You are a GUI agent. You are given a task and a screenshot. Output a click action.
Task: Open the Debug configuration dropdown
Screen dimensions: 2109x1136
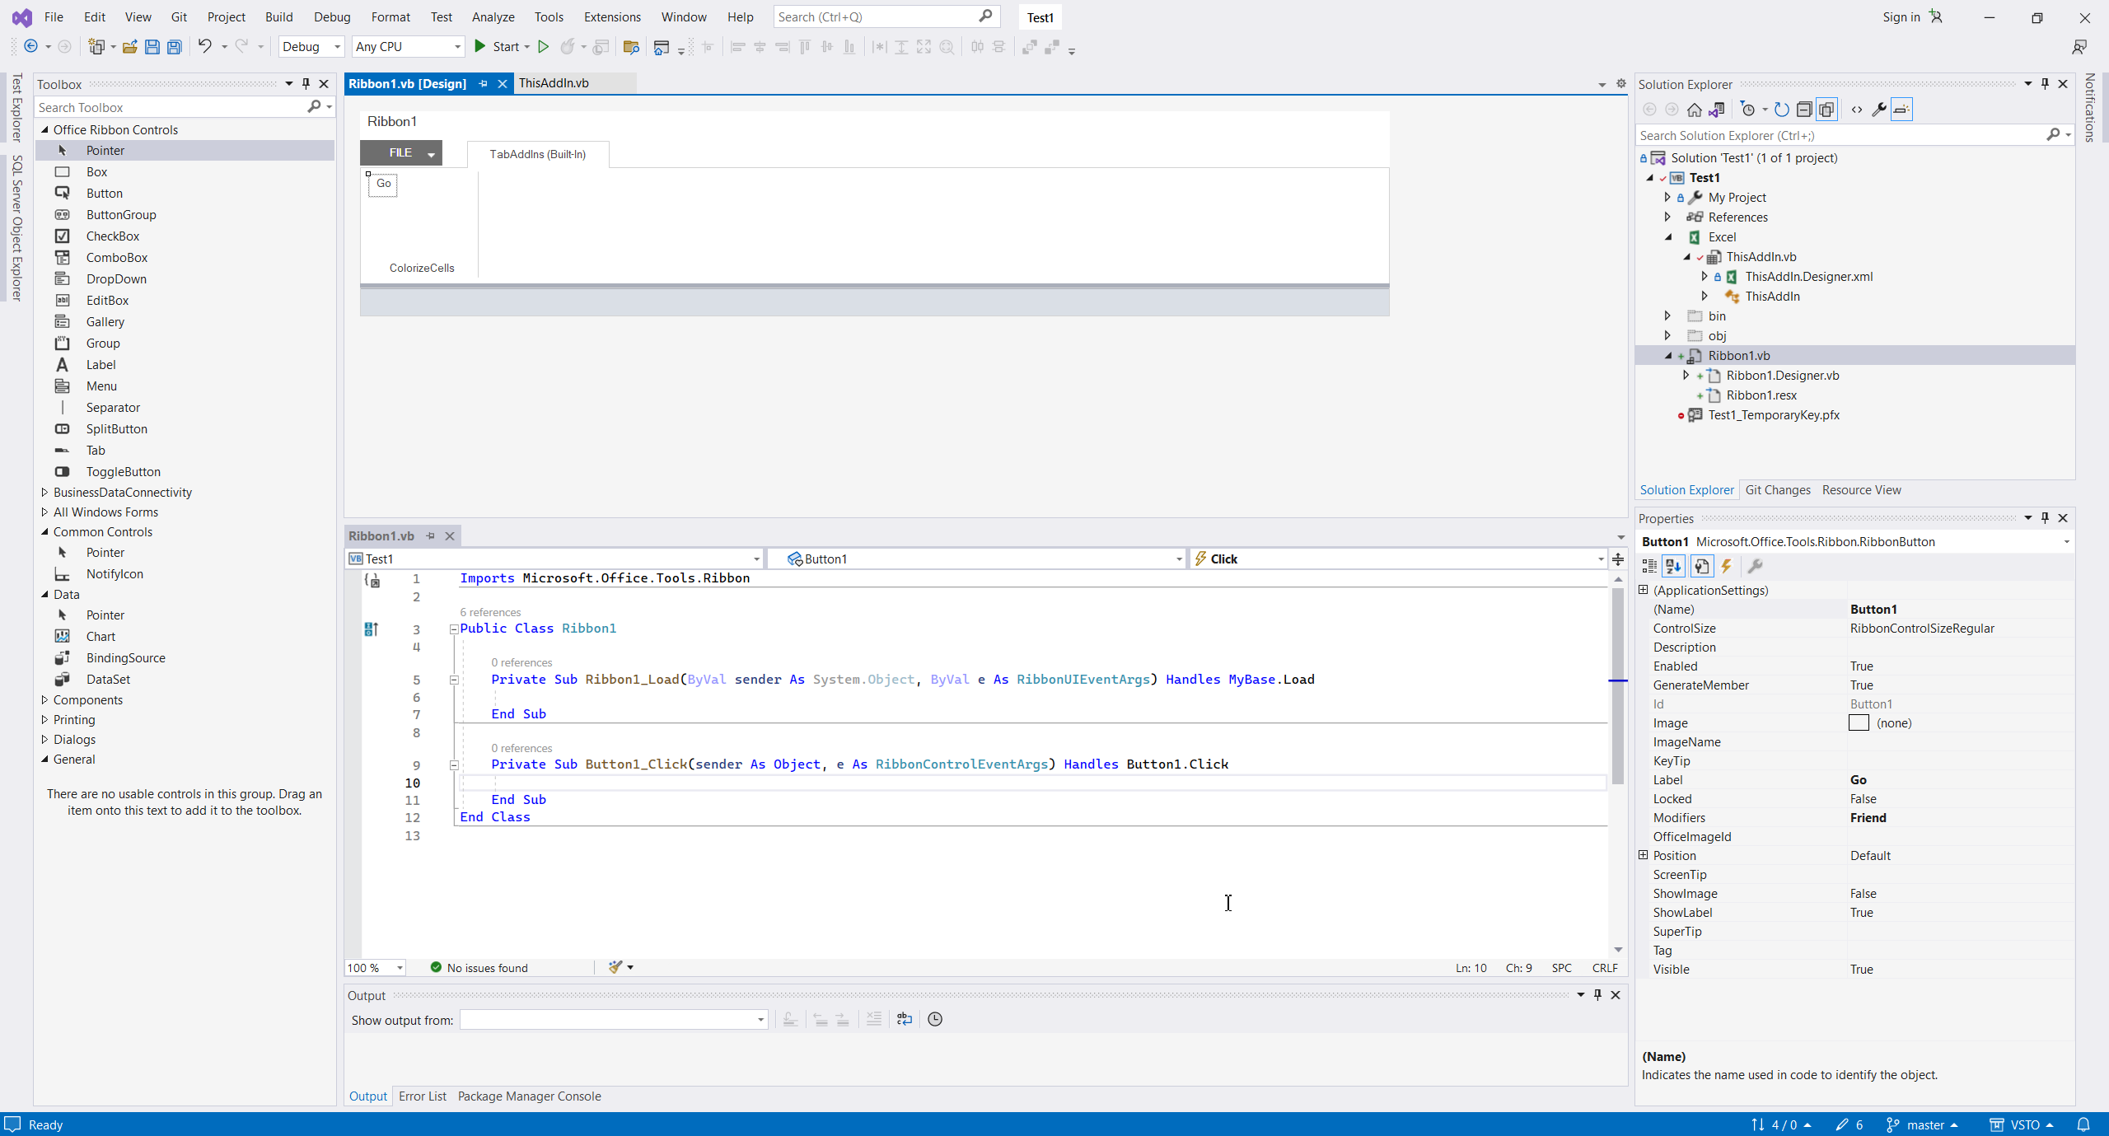tap(311, 47)
